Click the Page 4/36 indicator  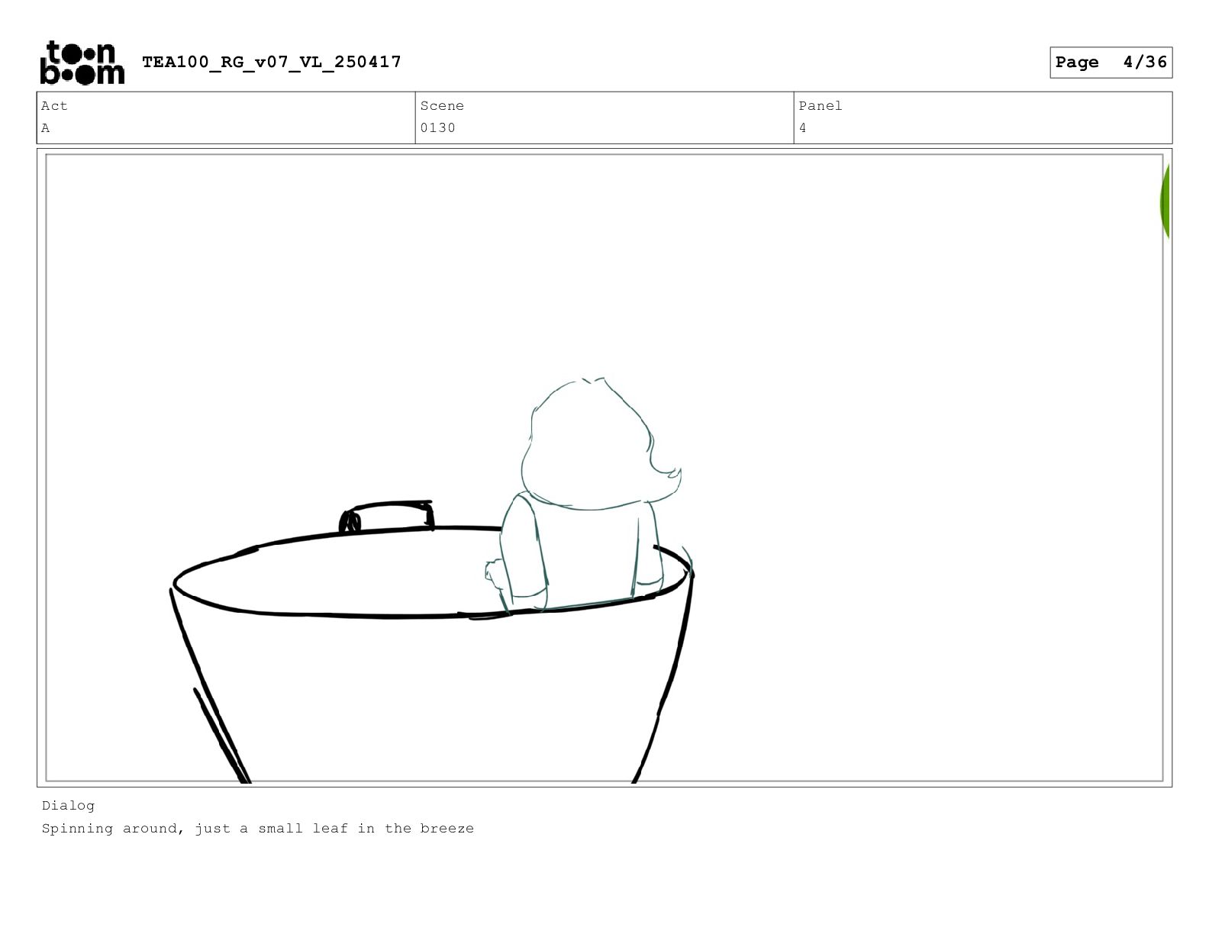(x=1111, y=63)
